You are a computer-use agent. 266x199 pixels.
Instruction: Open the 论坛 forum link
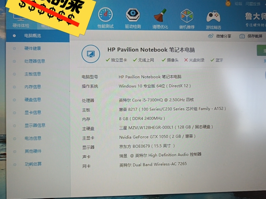click(x=238, y=4)
